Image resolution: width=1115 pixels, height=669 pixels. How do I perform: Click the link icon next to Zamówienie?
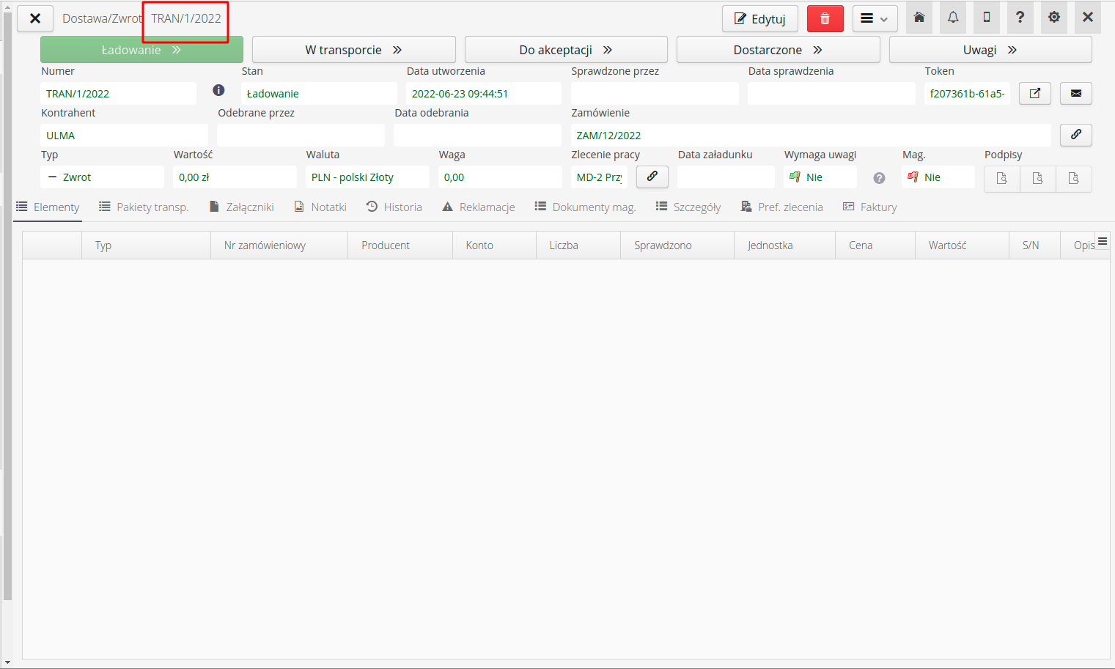point(1075,135)
